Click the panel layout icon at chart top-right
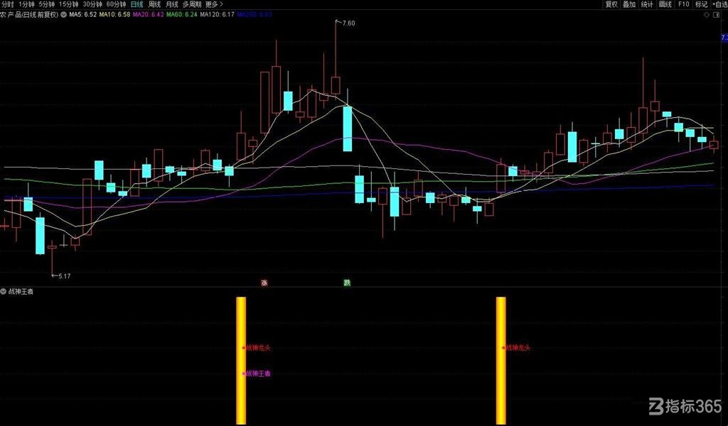 click(x=716, y=15)
